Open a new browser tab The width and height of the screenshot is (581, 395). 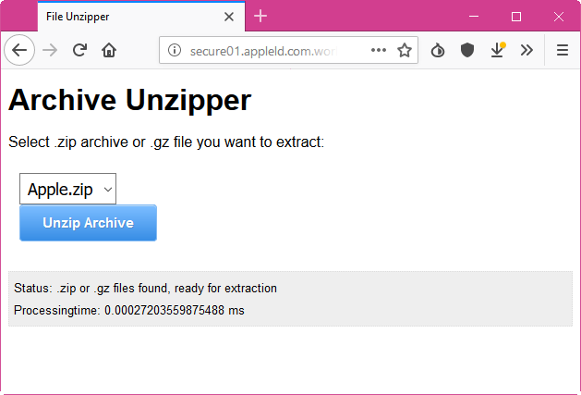pyautogui.click(x=260, y=16)
